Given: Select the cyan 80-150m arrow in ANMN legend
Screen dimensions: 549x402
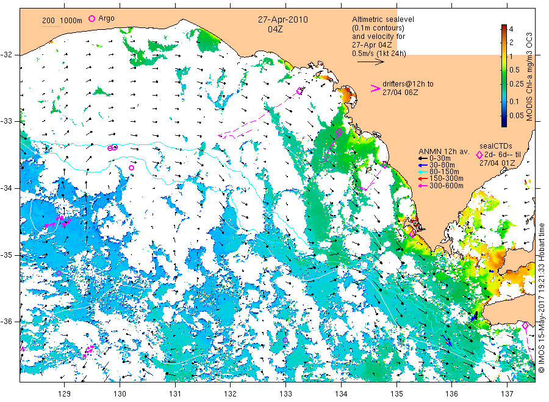Looking at the screenshot, I should [423, 172].
